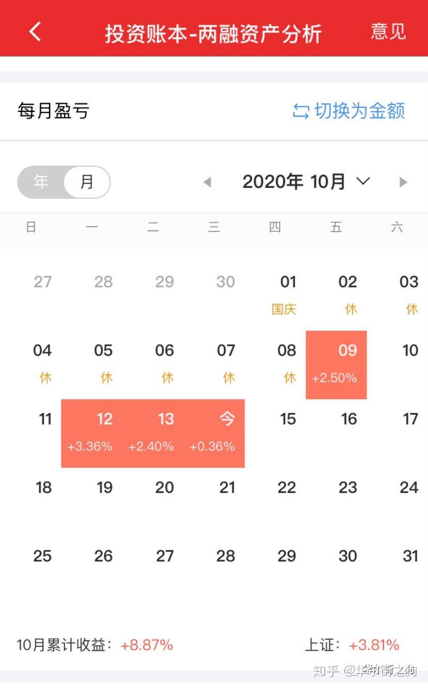Select today's cell 今 with +0.36%
Image resolution: width=428 pixels, height=688 pixels.
pos(214,433)
